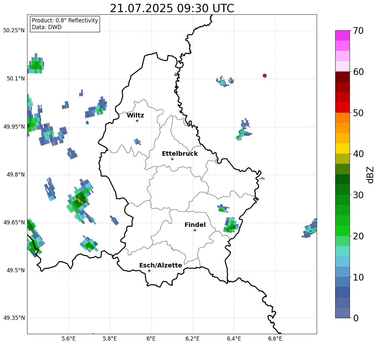The height and width of the screenshot is (345, 378).
Task: Click the 50.25°N latitude label
Action: (x=14, y=31)
